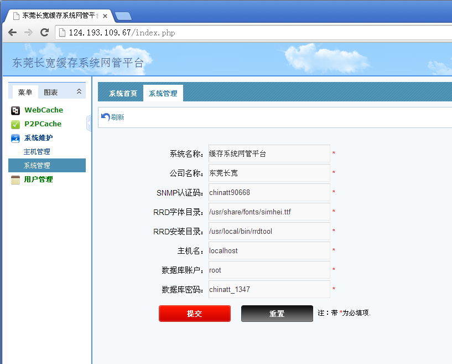Click the browser forward arrow

tap(28, 32)
